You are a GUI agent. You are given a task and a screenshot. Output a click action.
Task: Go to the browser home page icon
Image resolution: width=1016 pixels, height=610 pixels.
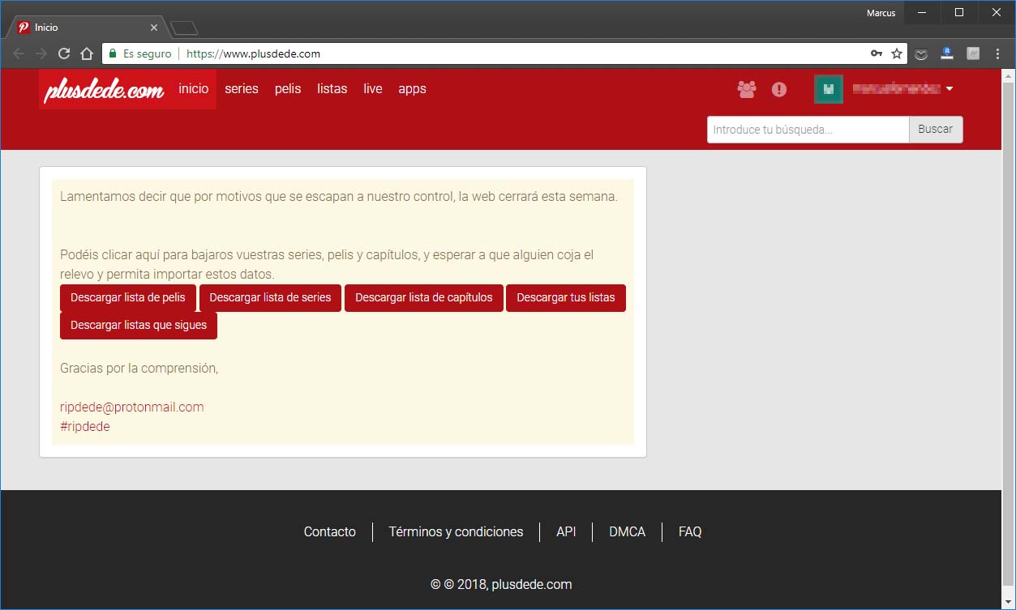(x=87, y=54)
